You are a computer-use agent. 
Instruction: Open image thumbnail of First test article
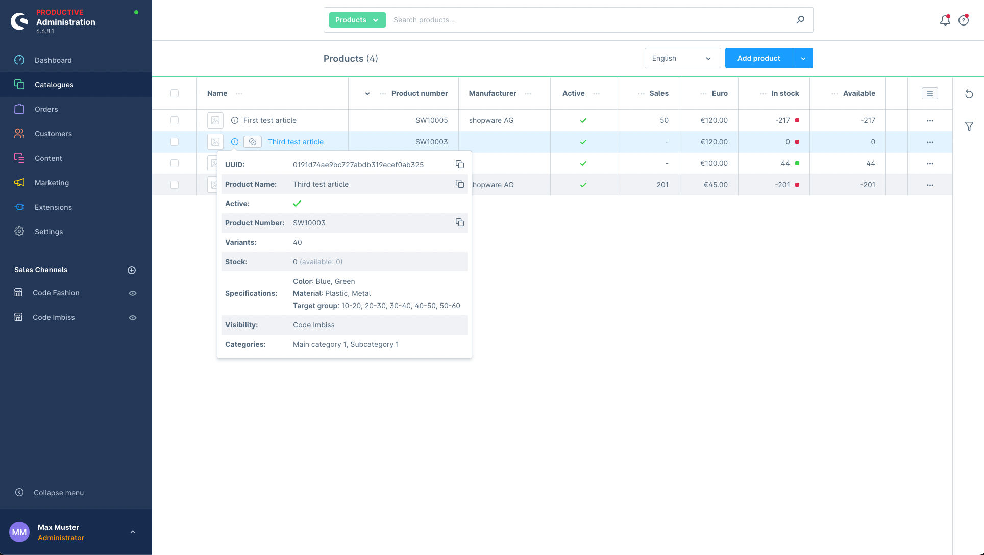pos(215,120)
